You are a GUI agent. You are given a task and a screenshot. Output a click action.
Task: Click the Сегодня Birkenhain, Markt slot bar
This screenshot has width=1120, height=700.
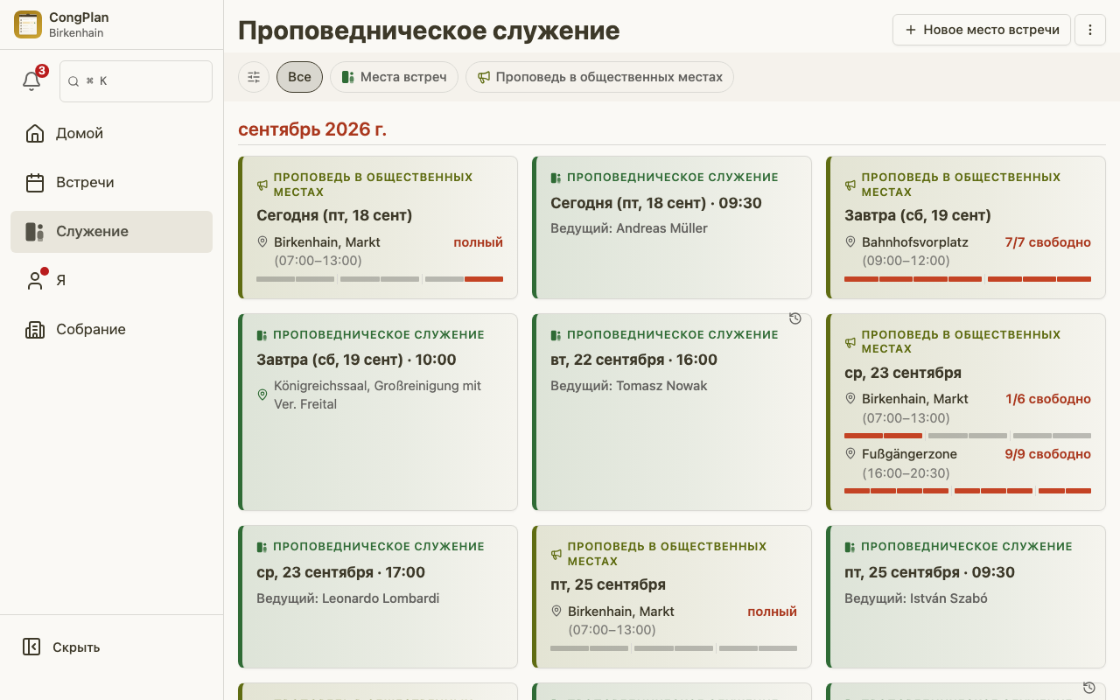pyautogui.click(x=380, y=279)
